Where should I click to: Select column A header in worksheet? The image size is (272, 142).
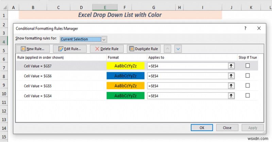[13, 7]
